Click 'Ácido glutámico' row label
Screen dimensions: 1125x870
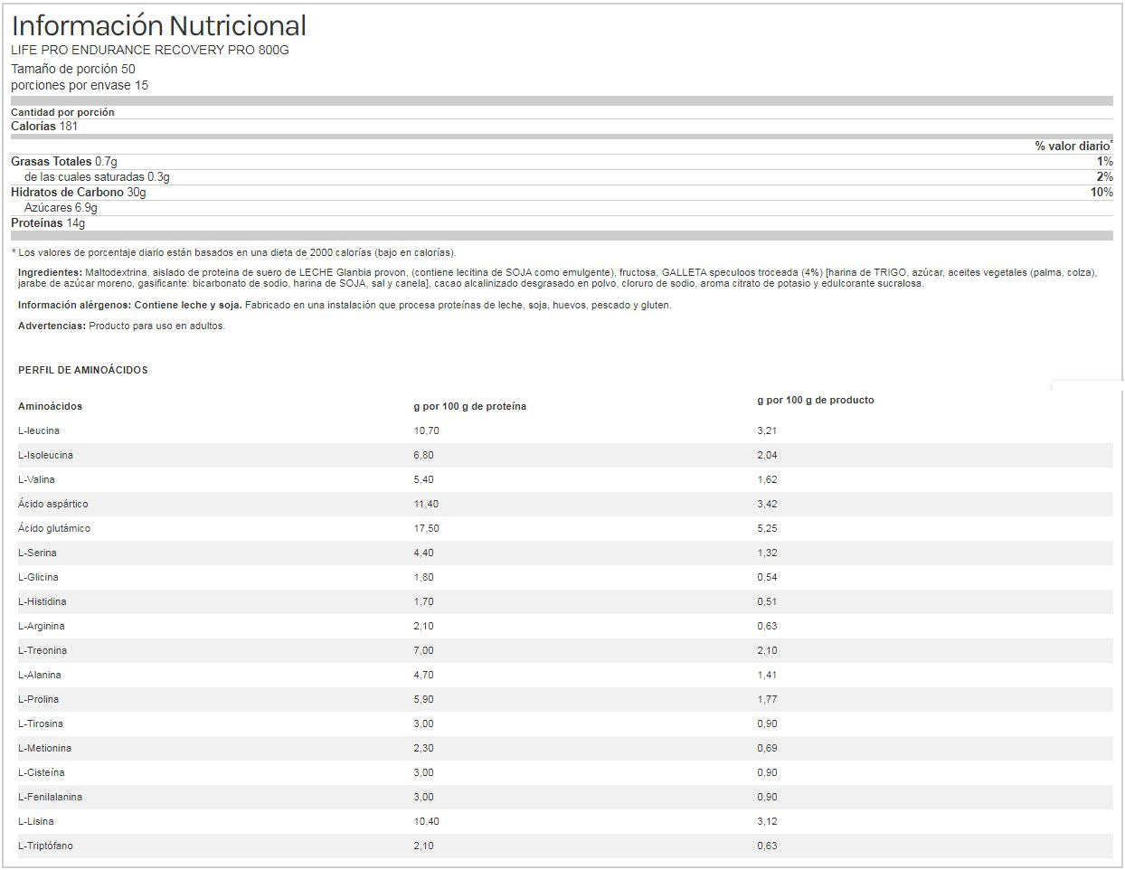click(54, 528)
